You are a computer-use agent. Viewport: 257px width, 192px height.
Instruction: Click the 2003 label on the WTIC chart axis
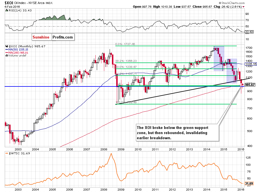click(18, 189)
